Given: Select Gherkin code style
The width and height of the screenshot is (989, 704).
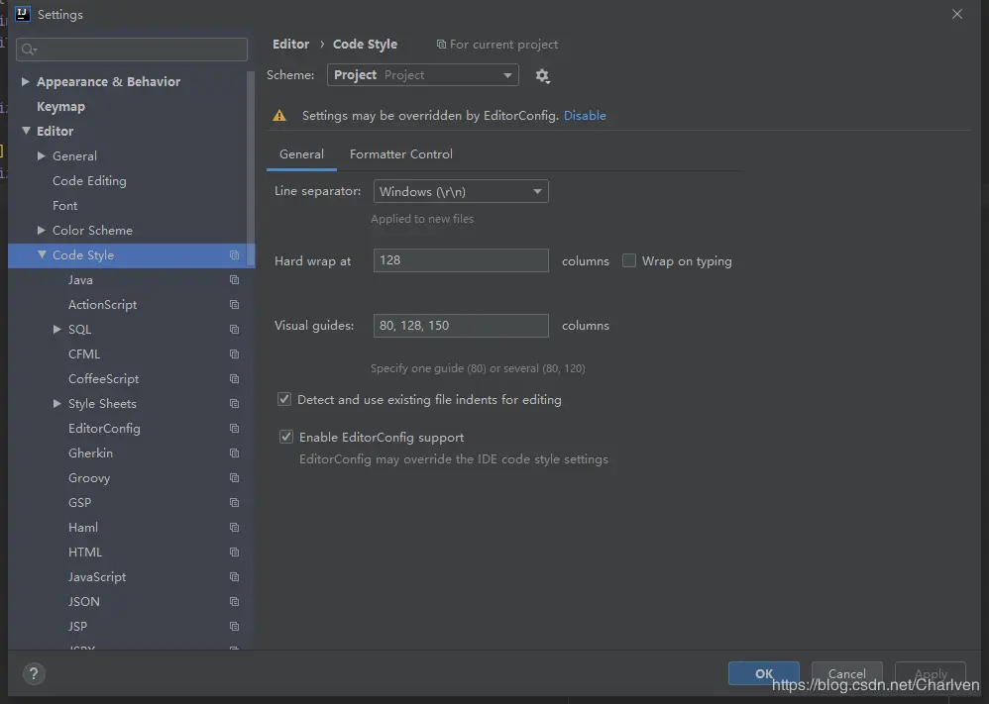Looking at the screenshot, I should 90,453.
